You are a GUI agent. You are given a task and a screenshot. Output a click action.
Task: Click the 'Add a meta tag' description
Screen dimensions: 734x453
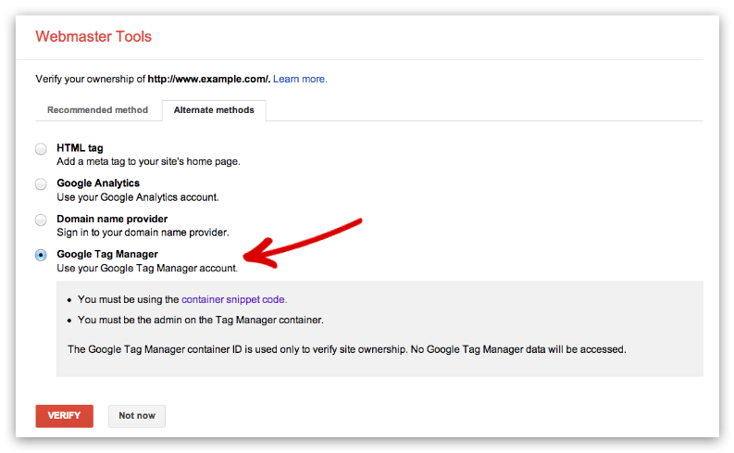(x=148, y=161)
